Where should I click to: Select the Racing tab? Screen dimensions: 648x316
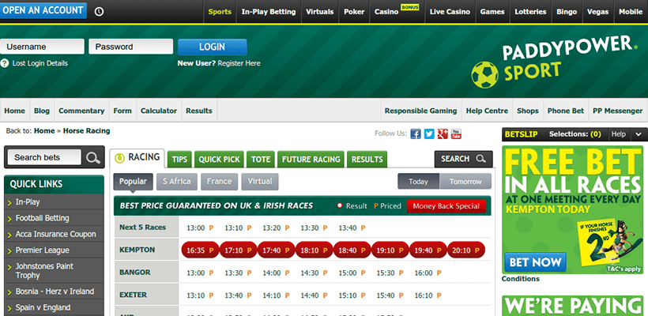click(x=138, y=158)
